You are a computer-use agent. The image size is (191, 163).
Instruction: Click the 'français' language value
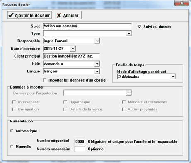pos(51,71)
